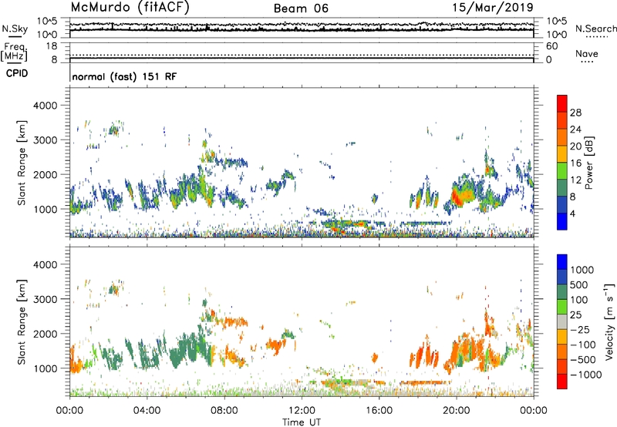Viewport: 617px width, 427px height.
Task: Pick the red top segment of power colorbar
Action: 562,103
